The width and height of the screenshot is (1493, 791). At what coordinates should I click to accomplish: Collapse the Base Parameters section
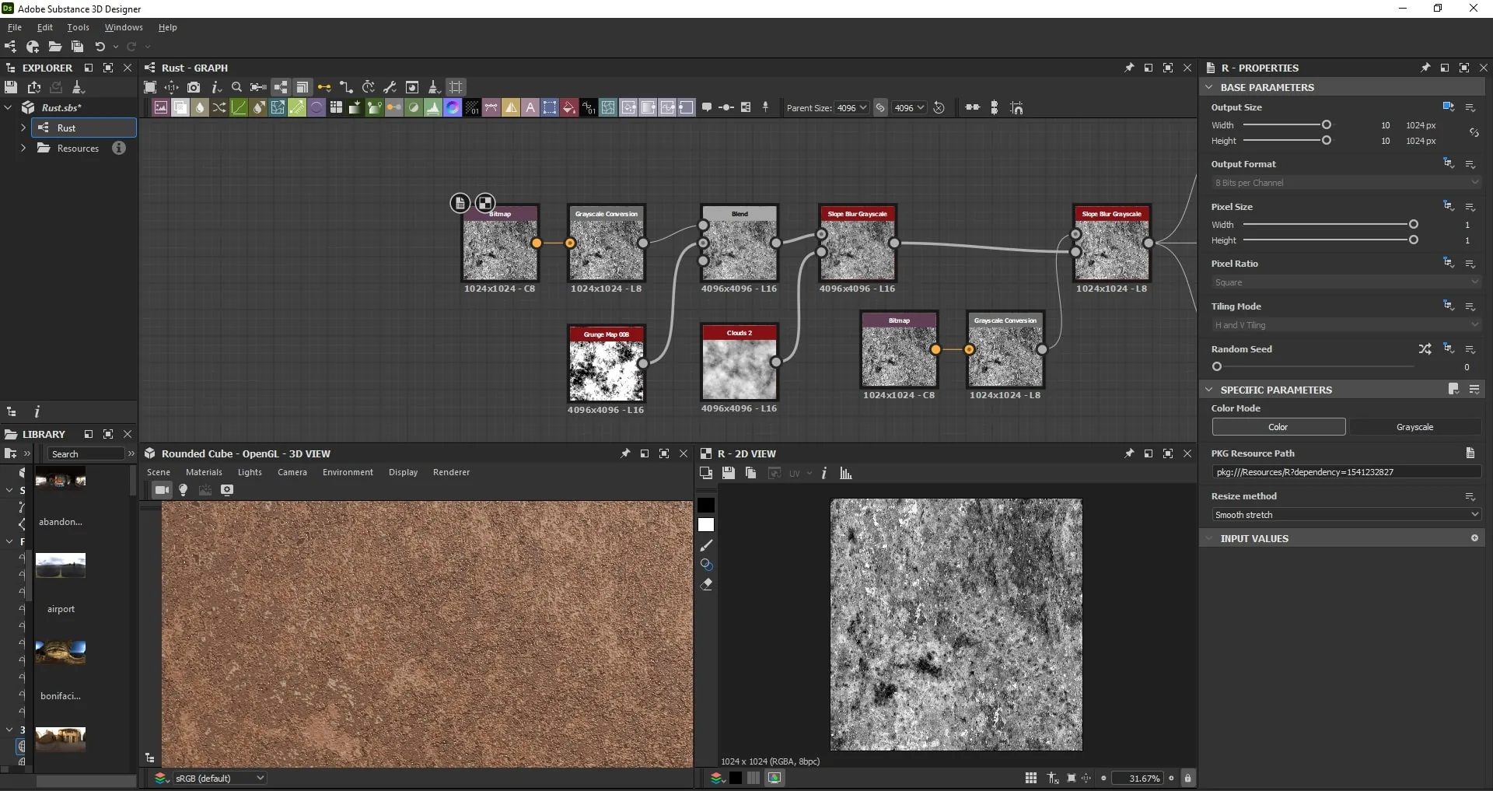pos(1209,87)
